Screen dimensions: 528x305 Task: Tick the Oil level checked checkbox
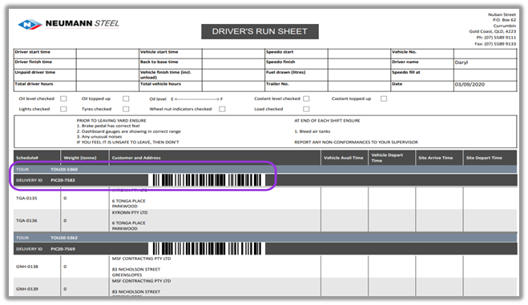[63, 98]
